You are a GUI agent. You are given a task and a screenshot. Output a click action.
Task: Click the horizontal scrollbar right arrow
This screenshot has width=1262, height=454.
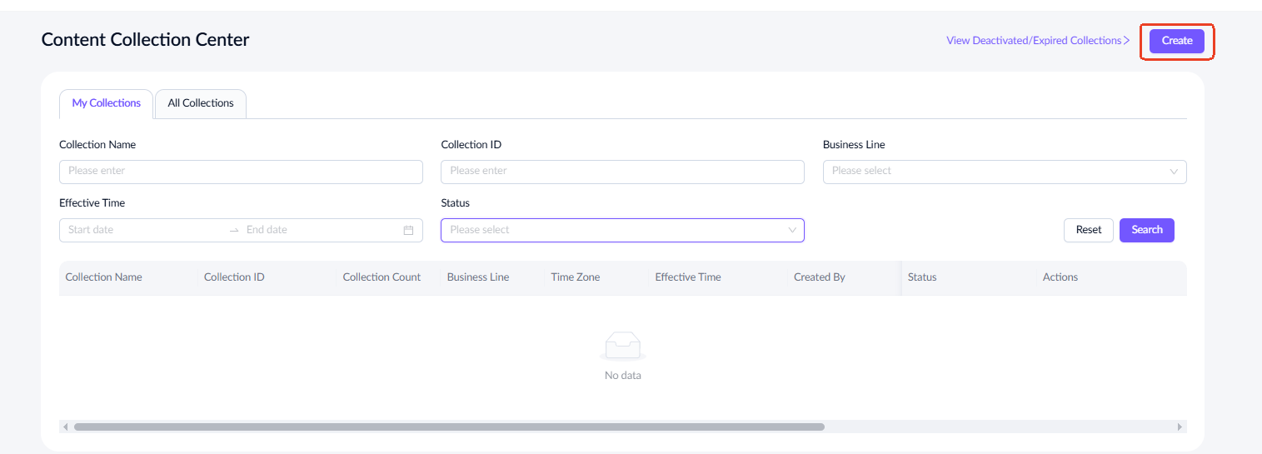1180,427
